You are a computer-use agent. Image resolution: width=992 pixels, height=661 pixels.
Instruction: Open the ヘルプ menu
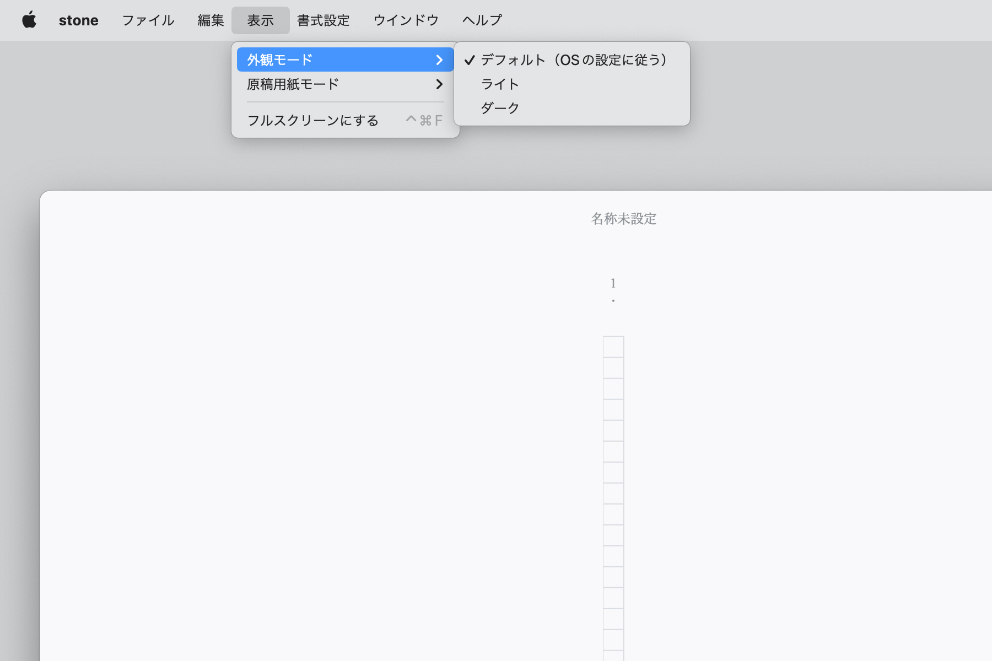pyautogui.click(x=482, y=20)
